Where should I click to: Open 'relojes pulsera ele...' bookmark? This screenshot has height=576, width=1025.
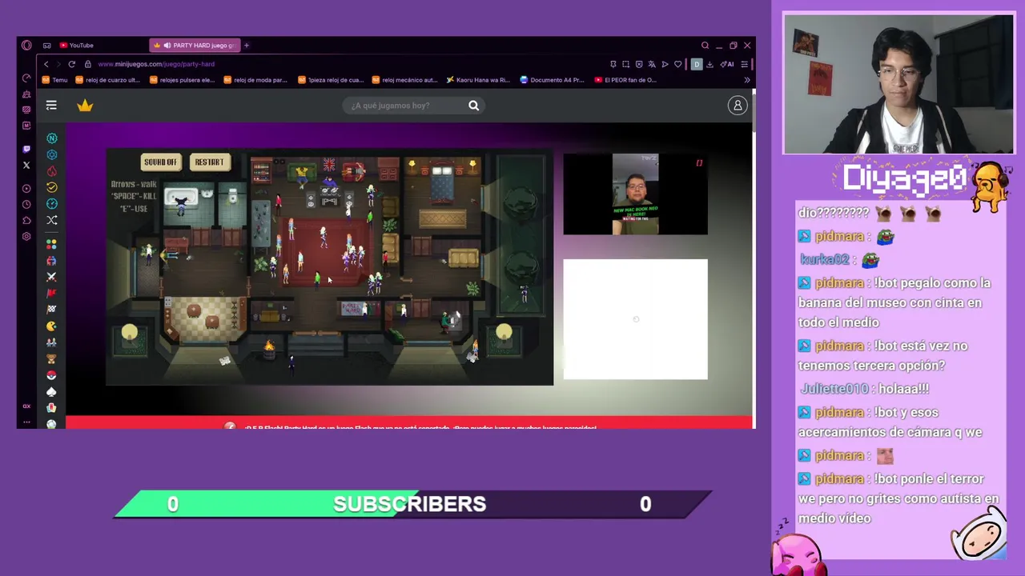pos(182,80)
